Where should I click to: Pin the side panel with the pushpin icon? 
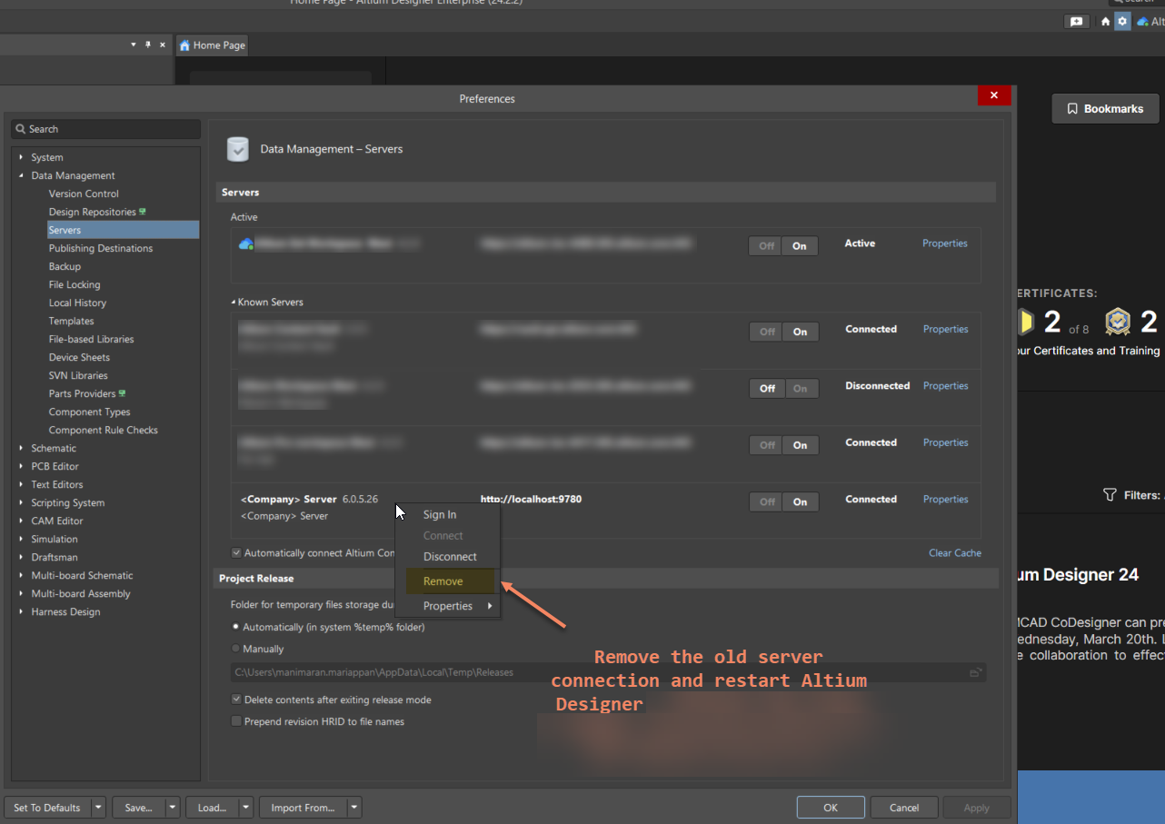(x=147, y=45)
